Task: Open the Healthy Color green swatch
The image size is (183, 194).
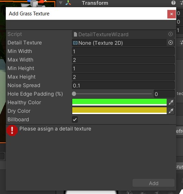Action: pos(119,102)
